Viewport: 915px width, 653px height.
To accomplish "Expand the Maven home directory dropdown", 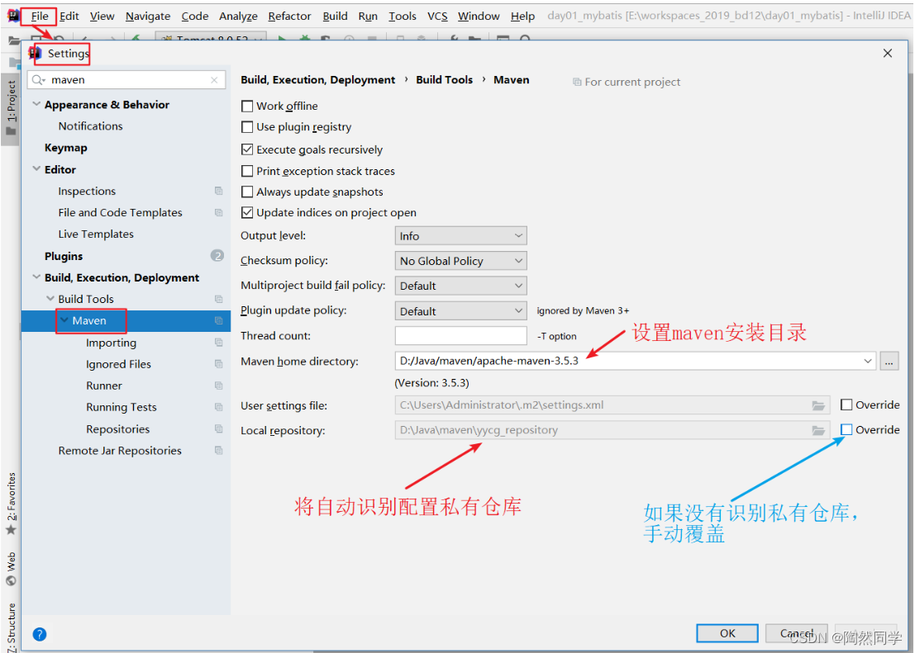I will [x=868, y=361].
